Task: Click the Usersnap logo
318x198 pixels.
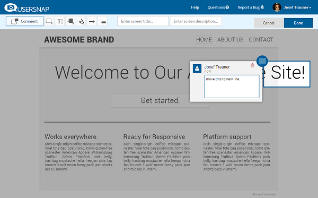Action: (27, 8)
